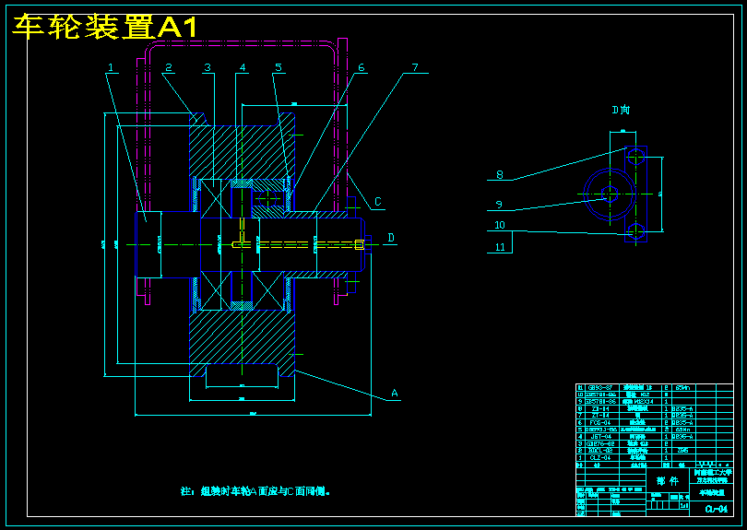Click the yellow title '车轮装置A1'
The height and width of the screenshot is (530, 747).
[x=105, y=27]
